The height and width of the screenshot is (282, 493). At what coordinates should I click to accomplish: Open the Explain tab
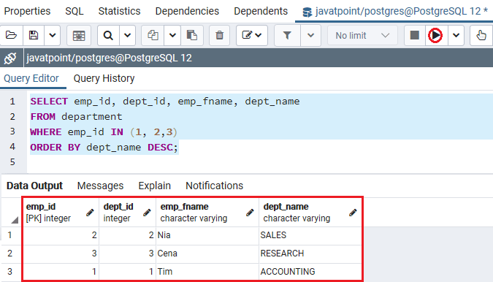(x=154, y=186)
